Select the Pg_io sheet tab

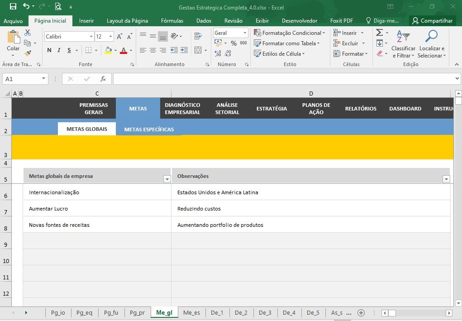click(58, 313)
